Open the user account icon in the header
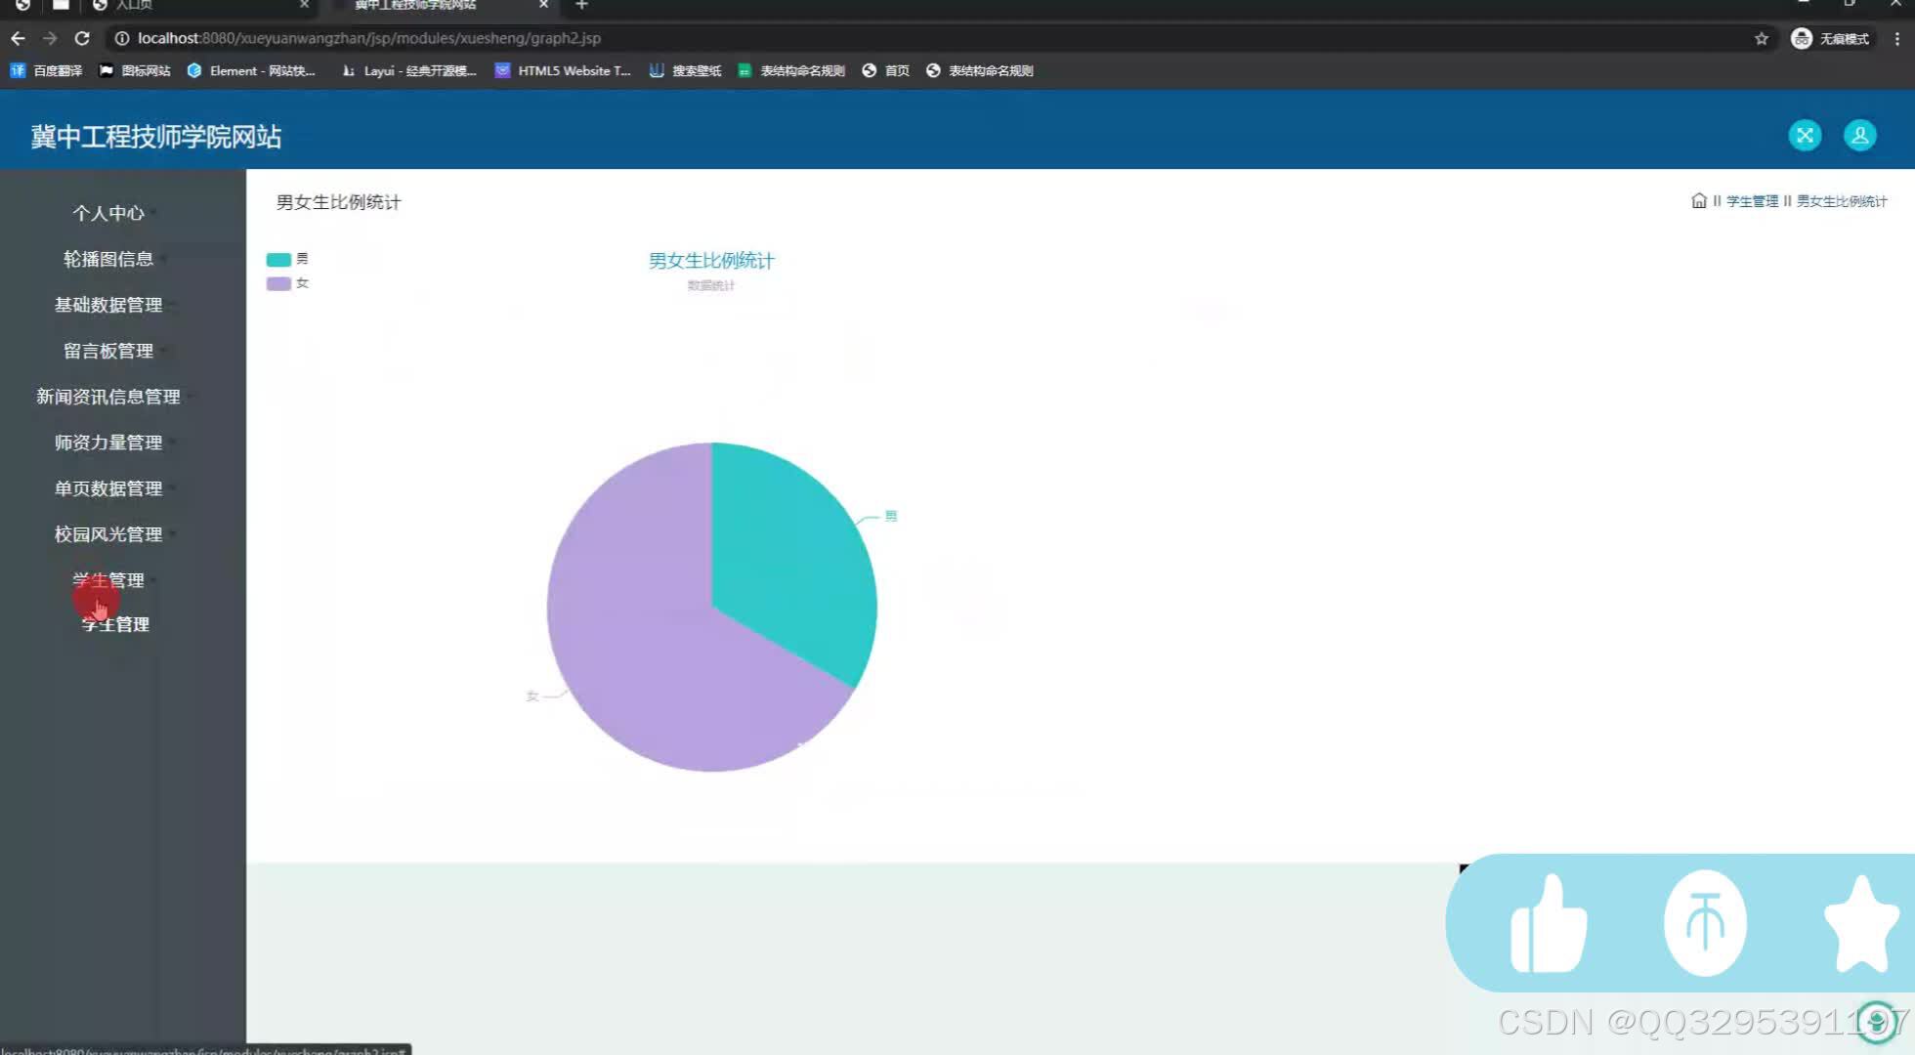The image size is (1915, 1055). [1859, 135]
